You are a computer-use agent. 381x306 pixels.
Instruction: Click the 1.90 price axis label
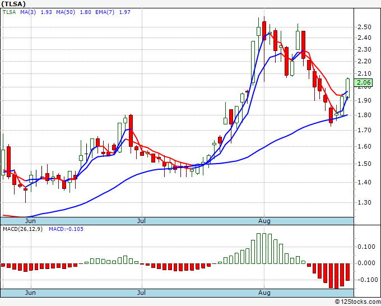(365, 100)
